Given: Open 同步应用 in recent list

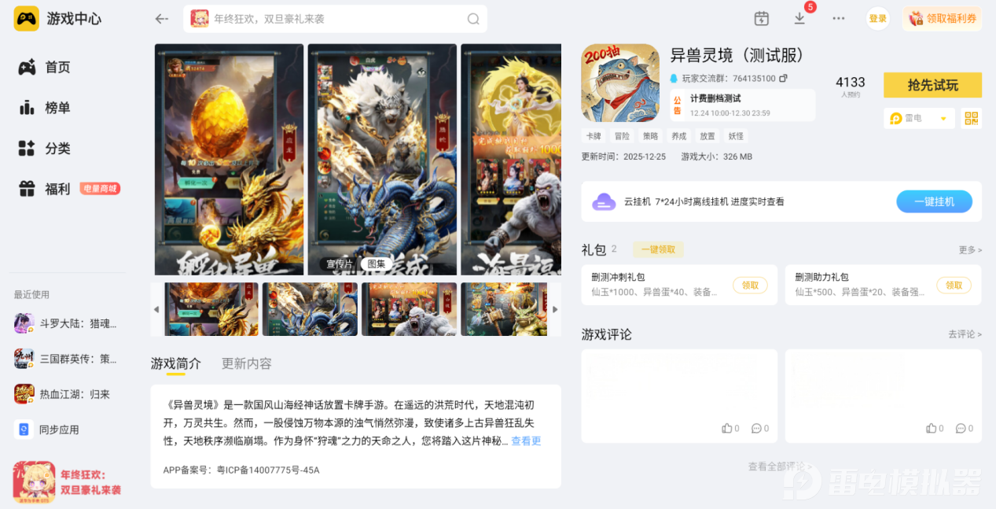Looking at the screenshot, I should pyautogui.click(x=59, y=430).
